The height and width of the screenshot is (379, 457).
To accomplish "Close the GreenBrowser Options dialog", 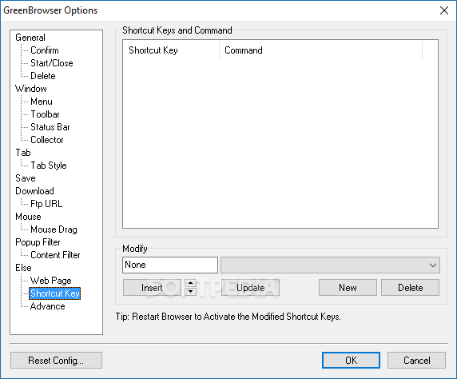I will (x=444, y=10).
